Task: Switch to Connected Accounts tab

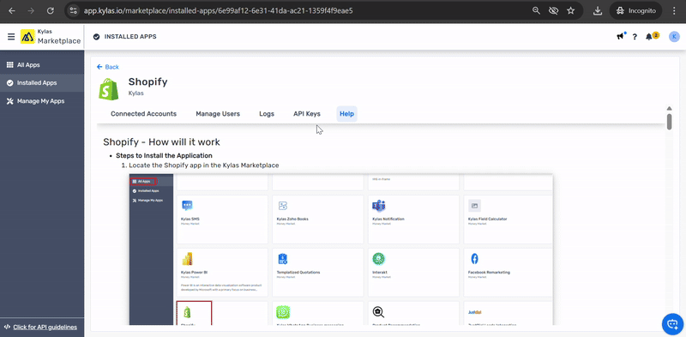Action: click(143, 114)
